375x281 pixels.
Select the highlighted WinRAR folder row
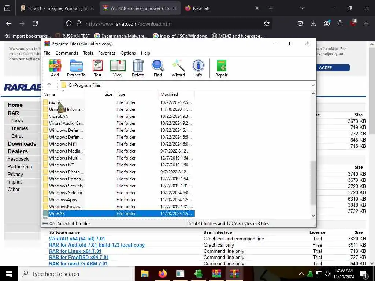click(x=119, y=213)
